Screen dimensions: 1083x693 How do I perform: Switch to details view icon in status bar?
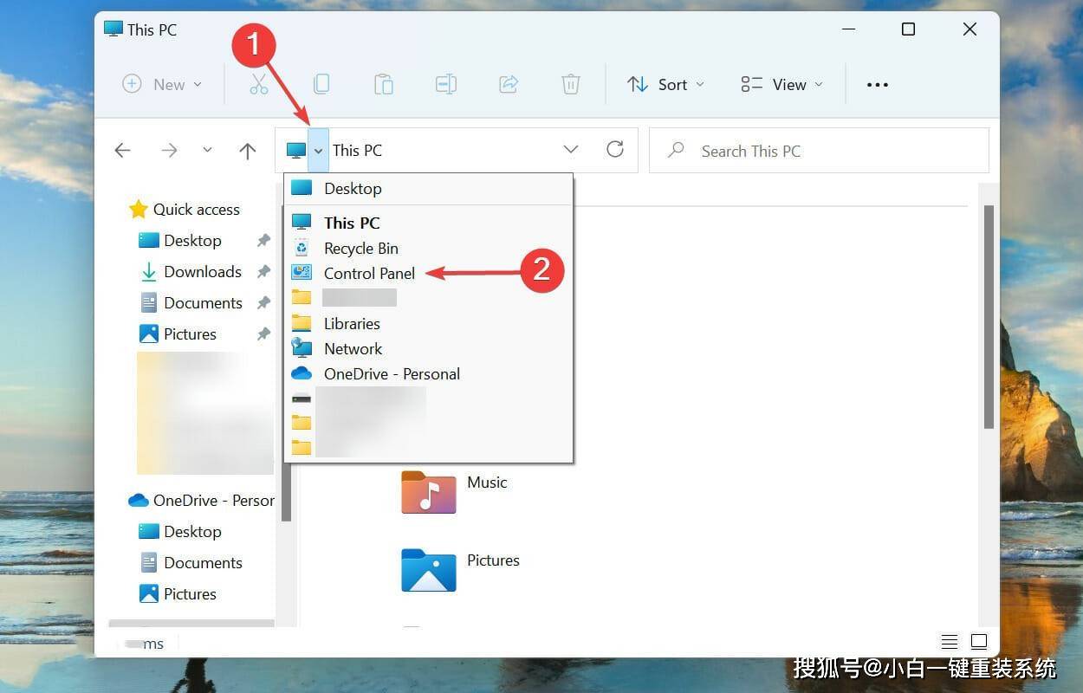(x=950, y=642)
